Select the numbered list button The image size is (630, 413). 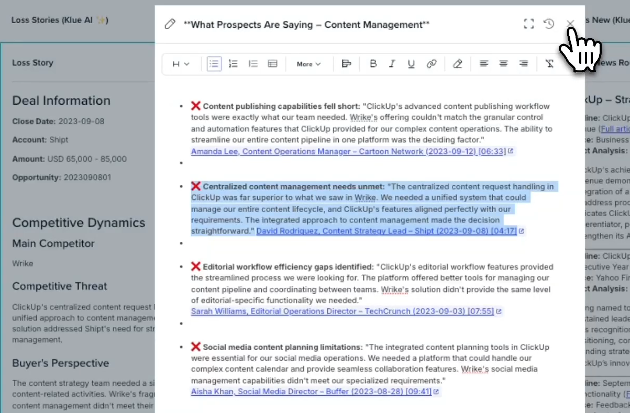pyautogui.click(x=234, y=64)
